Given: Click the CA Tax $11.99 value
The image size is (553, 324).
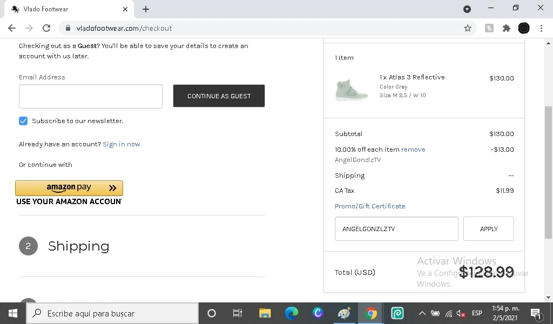Looking at the screenshot, I should click(x=505, y=191).
